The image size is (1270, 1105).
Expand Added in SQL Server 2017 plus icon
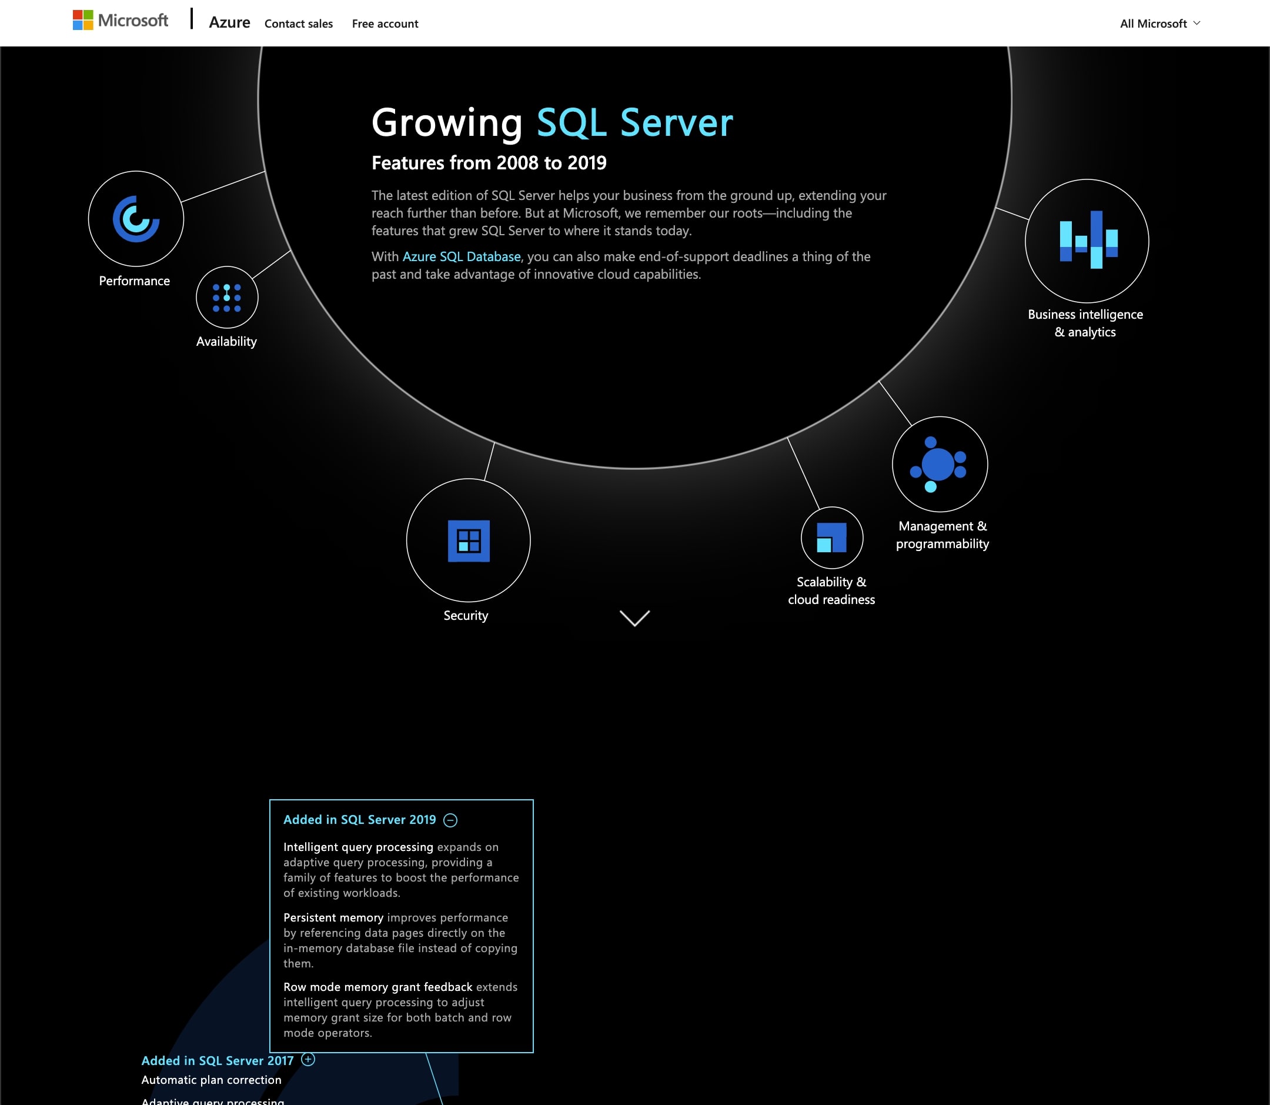308,1059
